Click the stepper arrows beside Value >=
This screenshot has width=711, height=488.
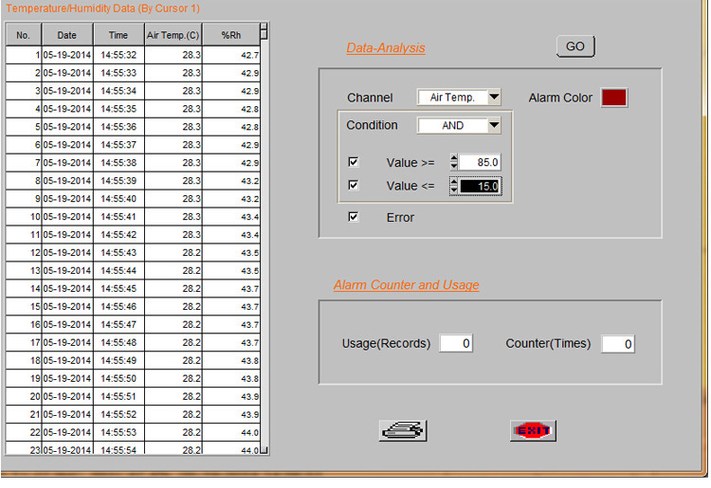(453, 162)
